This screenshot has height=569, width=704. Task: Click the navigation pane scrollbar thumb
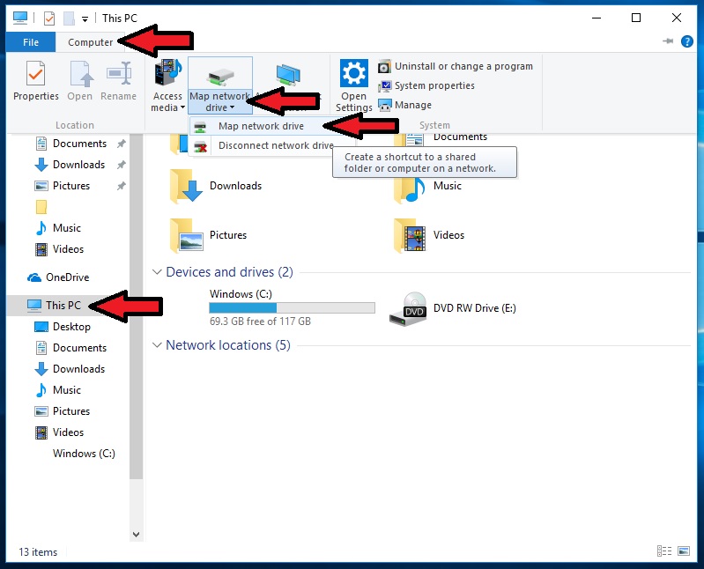point(136,306)
